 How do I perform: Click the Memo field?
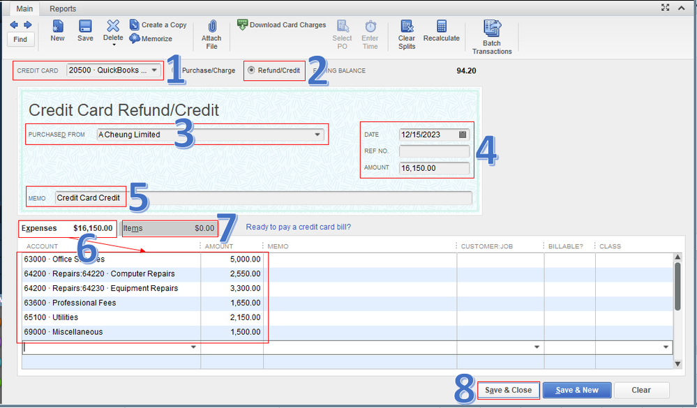[x=263, y=198]
